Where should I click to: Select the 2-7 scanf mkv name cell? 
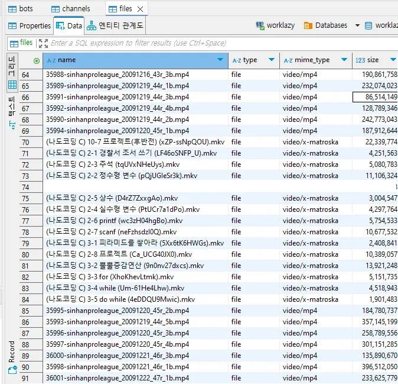click(x=136, y=232)
